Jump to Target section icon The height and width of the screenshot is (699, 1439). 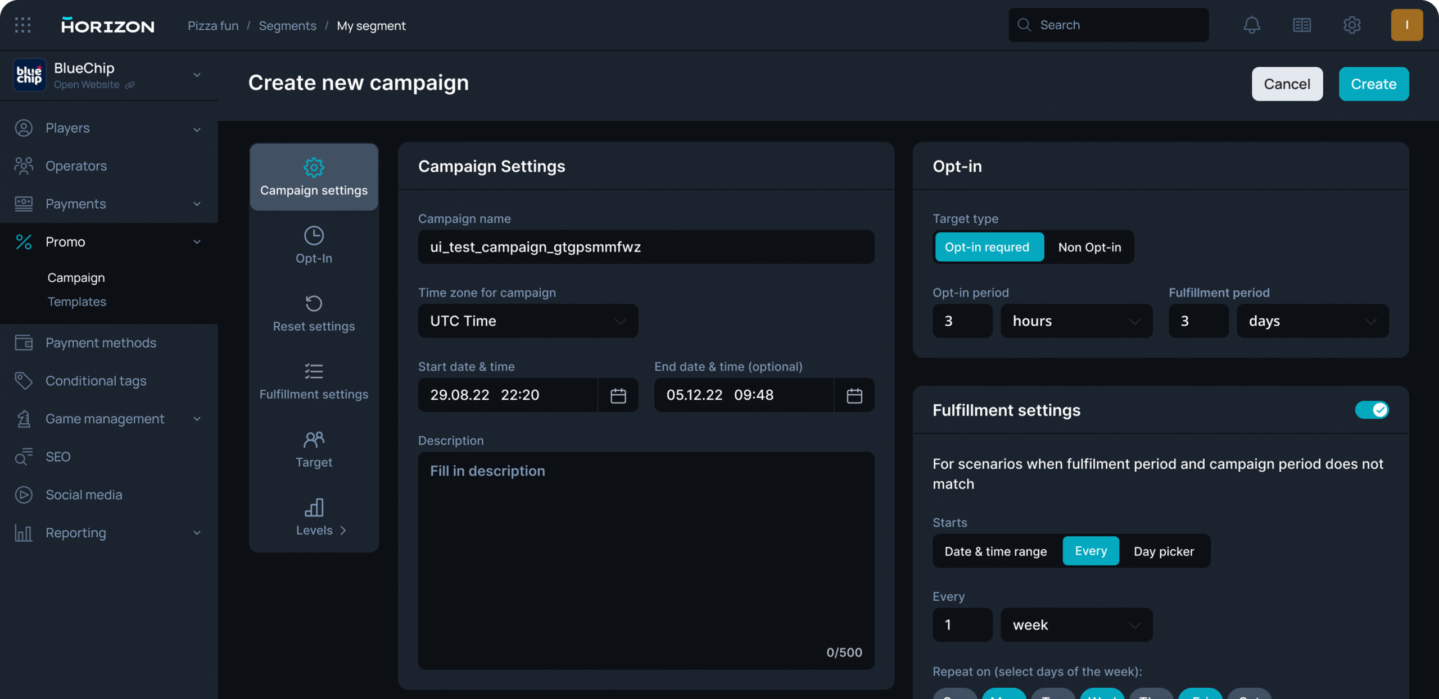pyautogui.click(x=314, y=440)
